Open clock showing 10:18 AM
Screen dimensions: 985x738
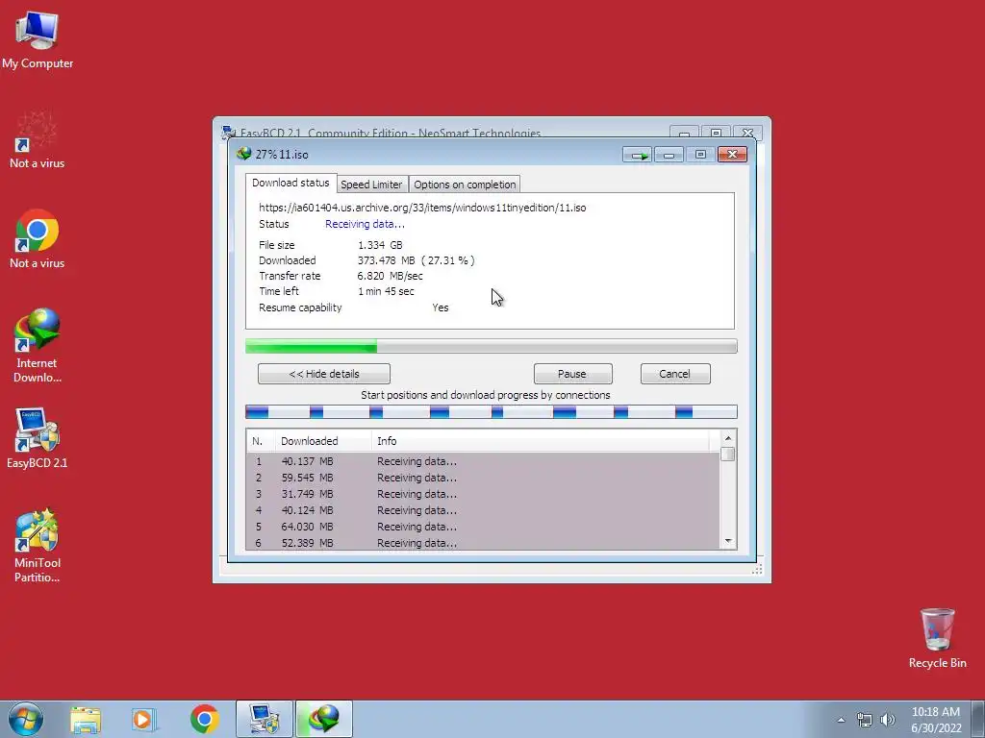936,720
